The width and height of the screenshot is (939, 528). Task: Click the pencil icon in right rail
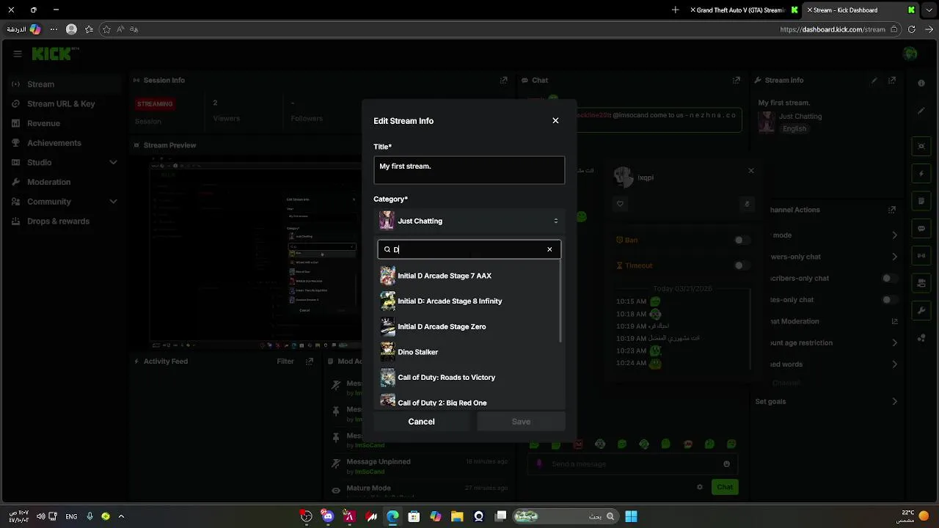(x=921, y=111)
